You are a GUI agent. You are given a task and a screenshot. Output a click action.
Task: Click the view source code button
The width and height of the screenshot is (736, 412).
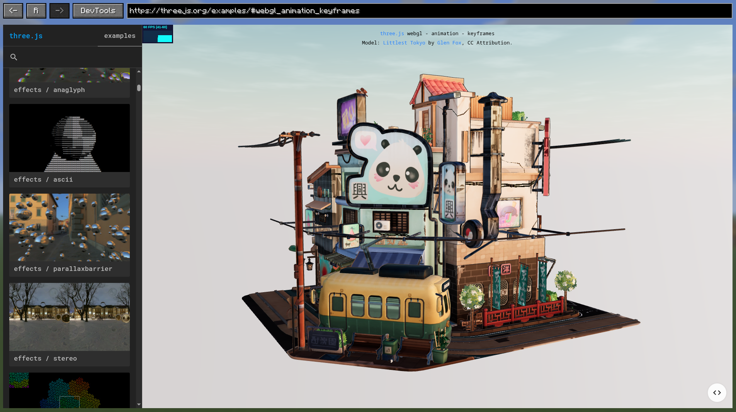click(x=717, y=393)
